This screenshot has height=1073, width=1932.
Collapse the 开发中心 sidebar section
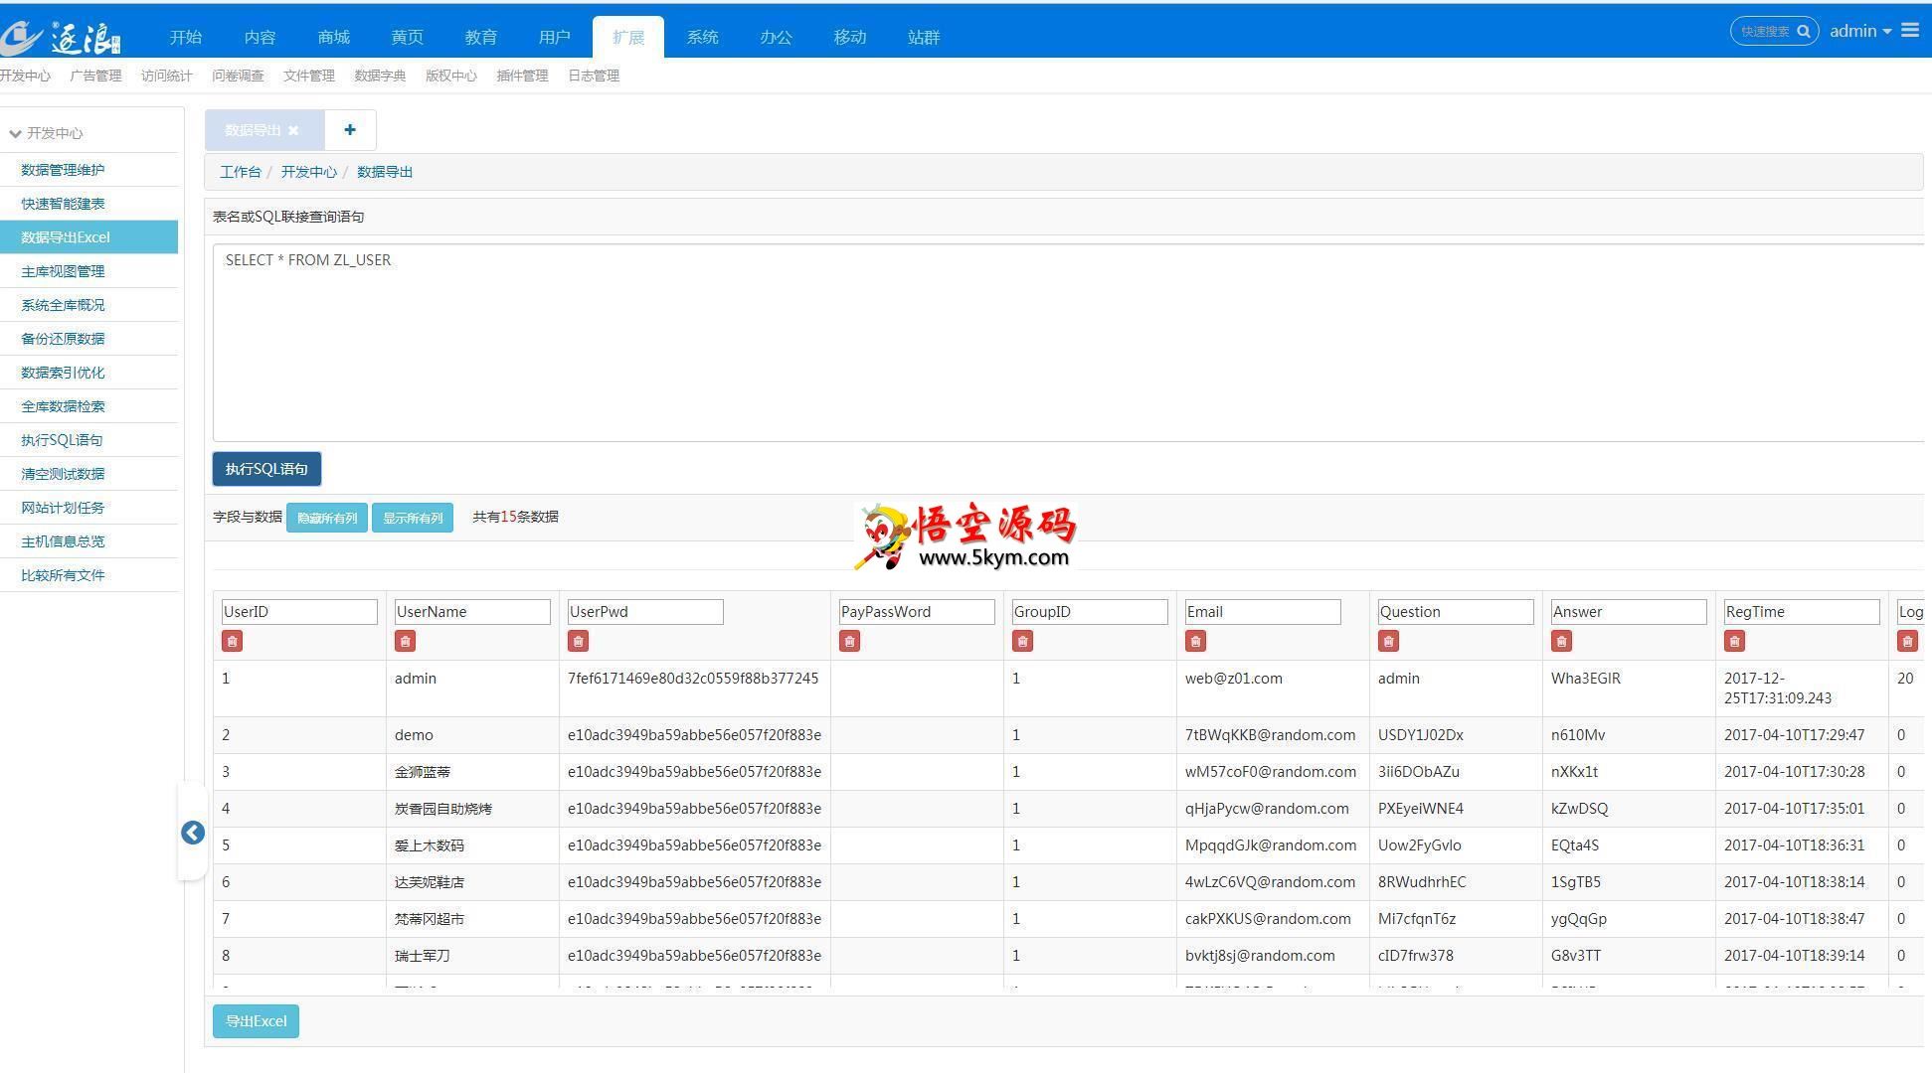[x=46, y=133]
